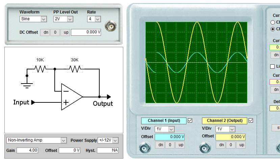The width and height of the screenshot is (280, 160).
Task: Click the green cursor value field
Action: pyautogui.click(x=275, y=47)
